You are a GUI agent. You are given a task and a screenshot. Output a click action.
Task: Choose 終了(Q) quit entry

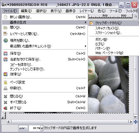45,108
